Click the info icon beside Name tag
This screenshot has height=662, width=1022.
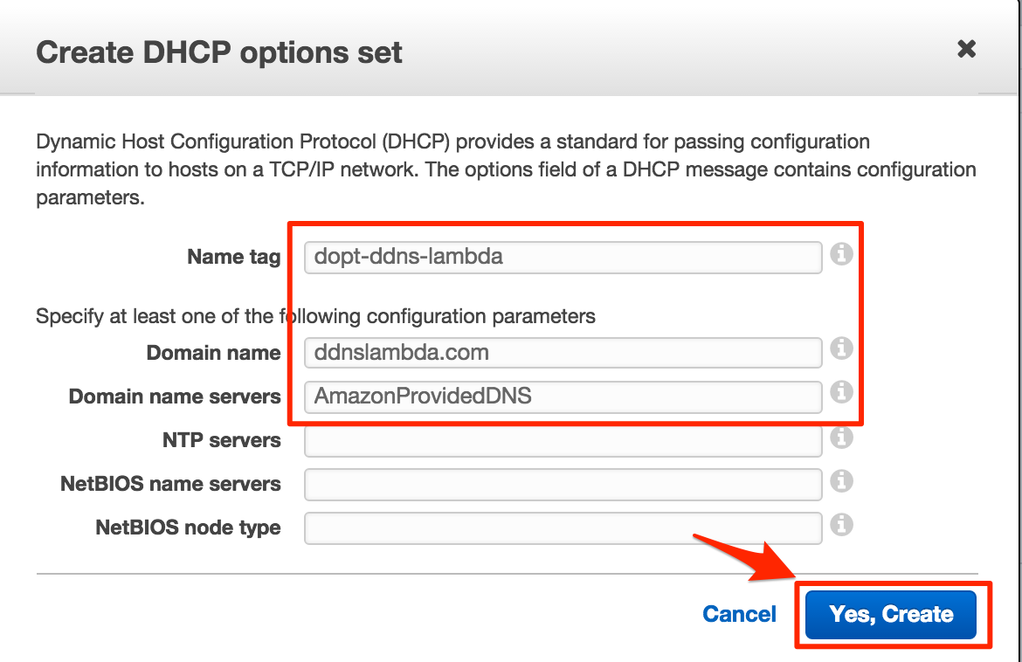click(x=841, y=253)
